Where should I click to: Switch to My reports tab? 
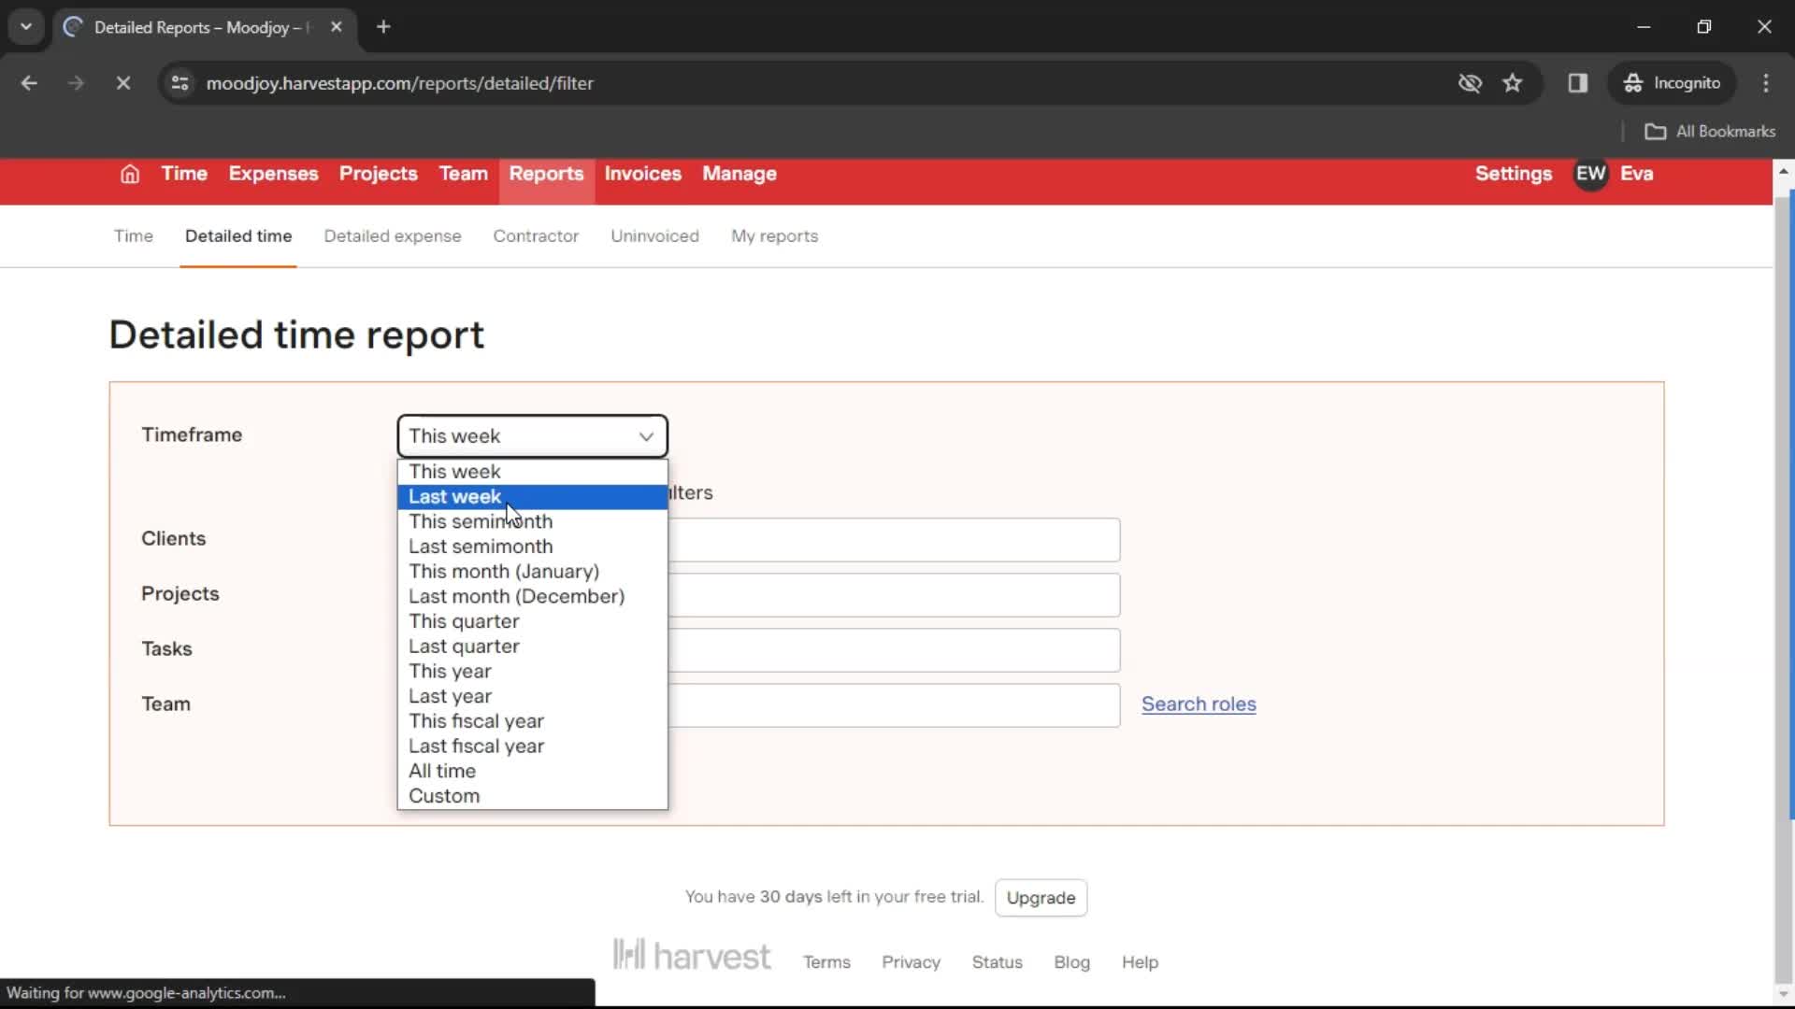774,236
